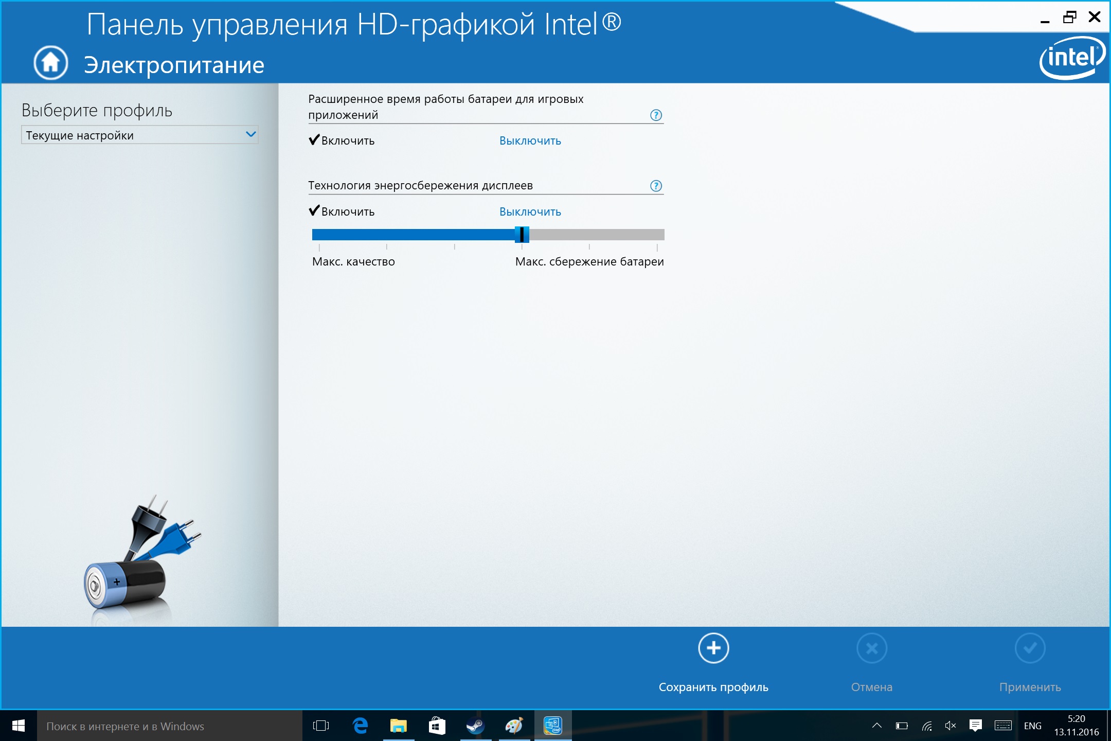Click the Отмена cancel icon
Viewport: 1111px width, 741px height.
coord(872,648)
